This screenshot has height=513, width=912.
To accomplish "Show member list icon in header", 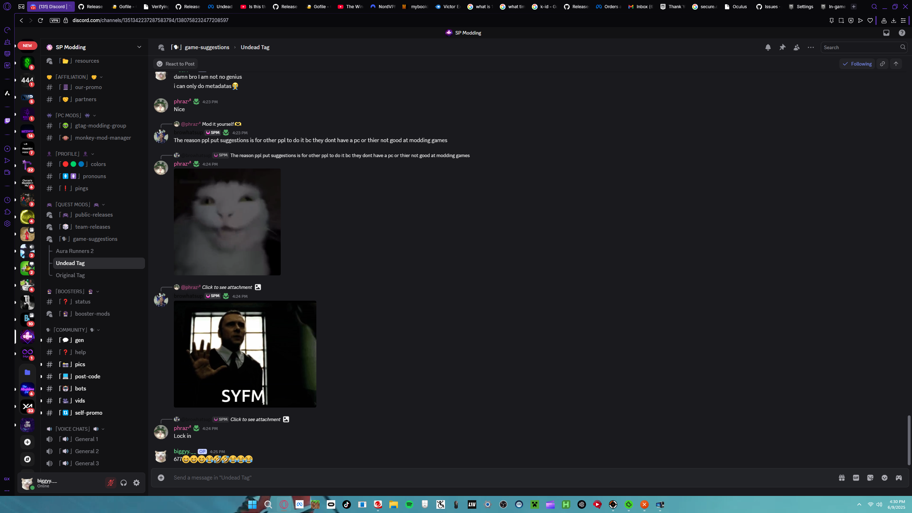I will (797, 47).
